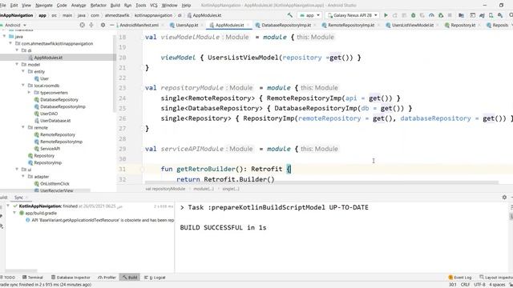The height and width of the screenshot is (288, 513).
Task: Collapse the remote package node
Action: pyautogui.click(x=23, y=127)
